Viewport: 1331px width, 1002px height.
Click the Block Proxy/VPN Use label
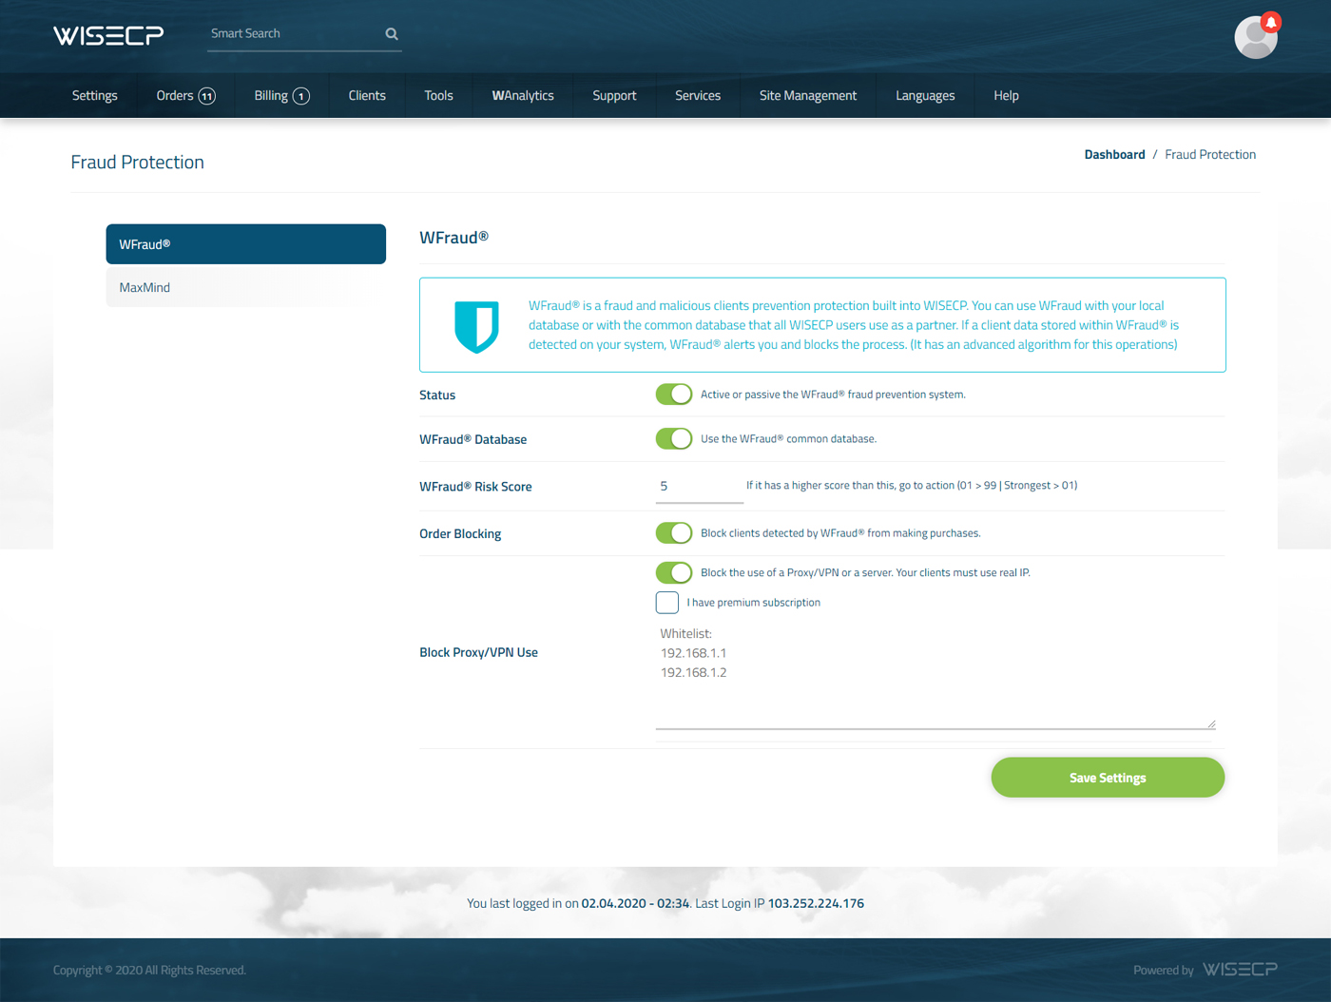tap(478, 653)
